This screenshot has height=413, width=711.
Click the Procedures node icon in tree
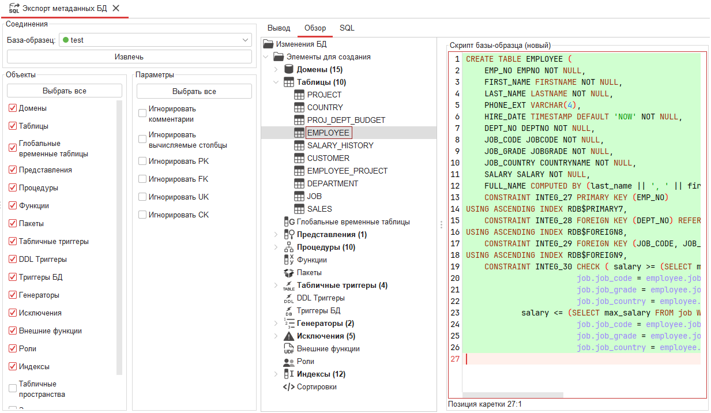click(289, 247)
